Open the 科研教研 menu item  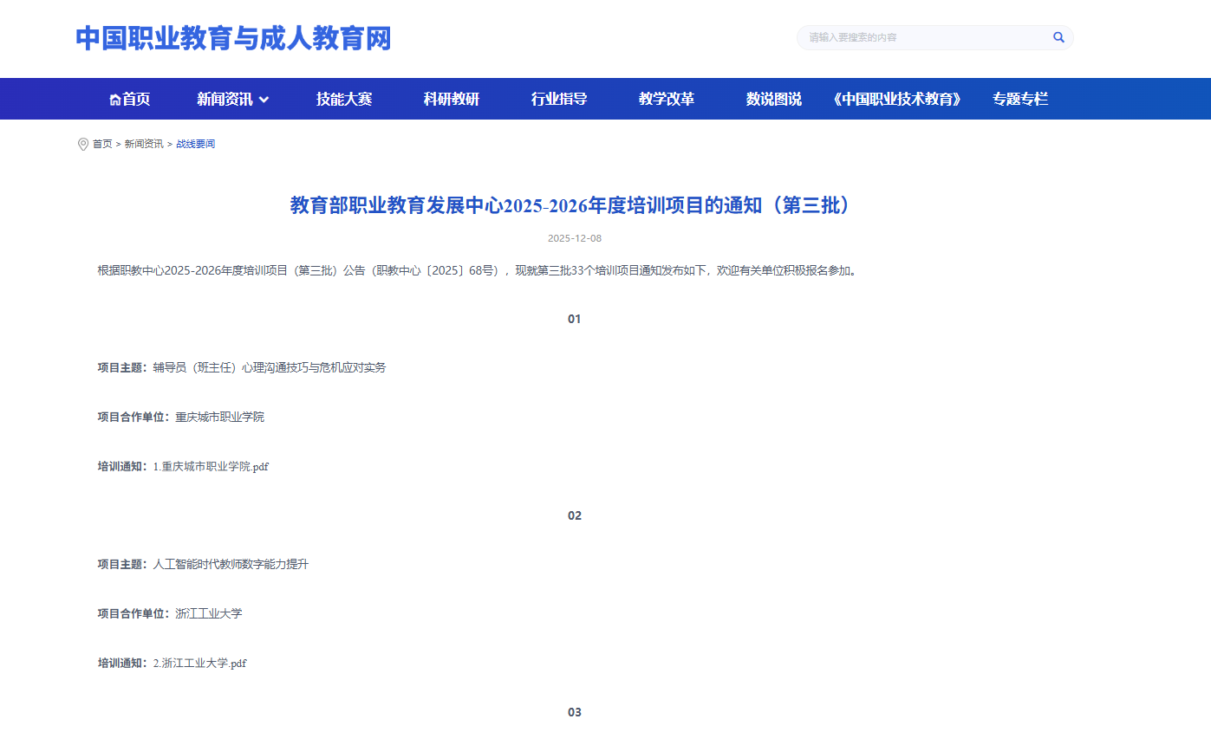[451, 99]
